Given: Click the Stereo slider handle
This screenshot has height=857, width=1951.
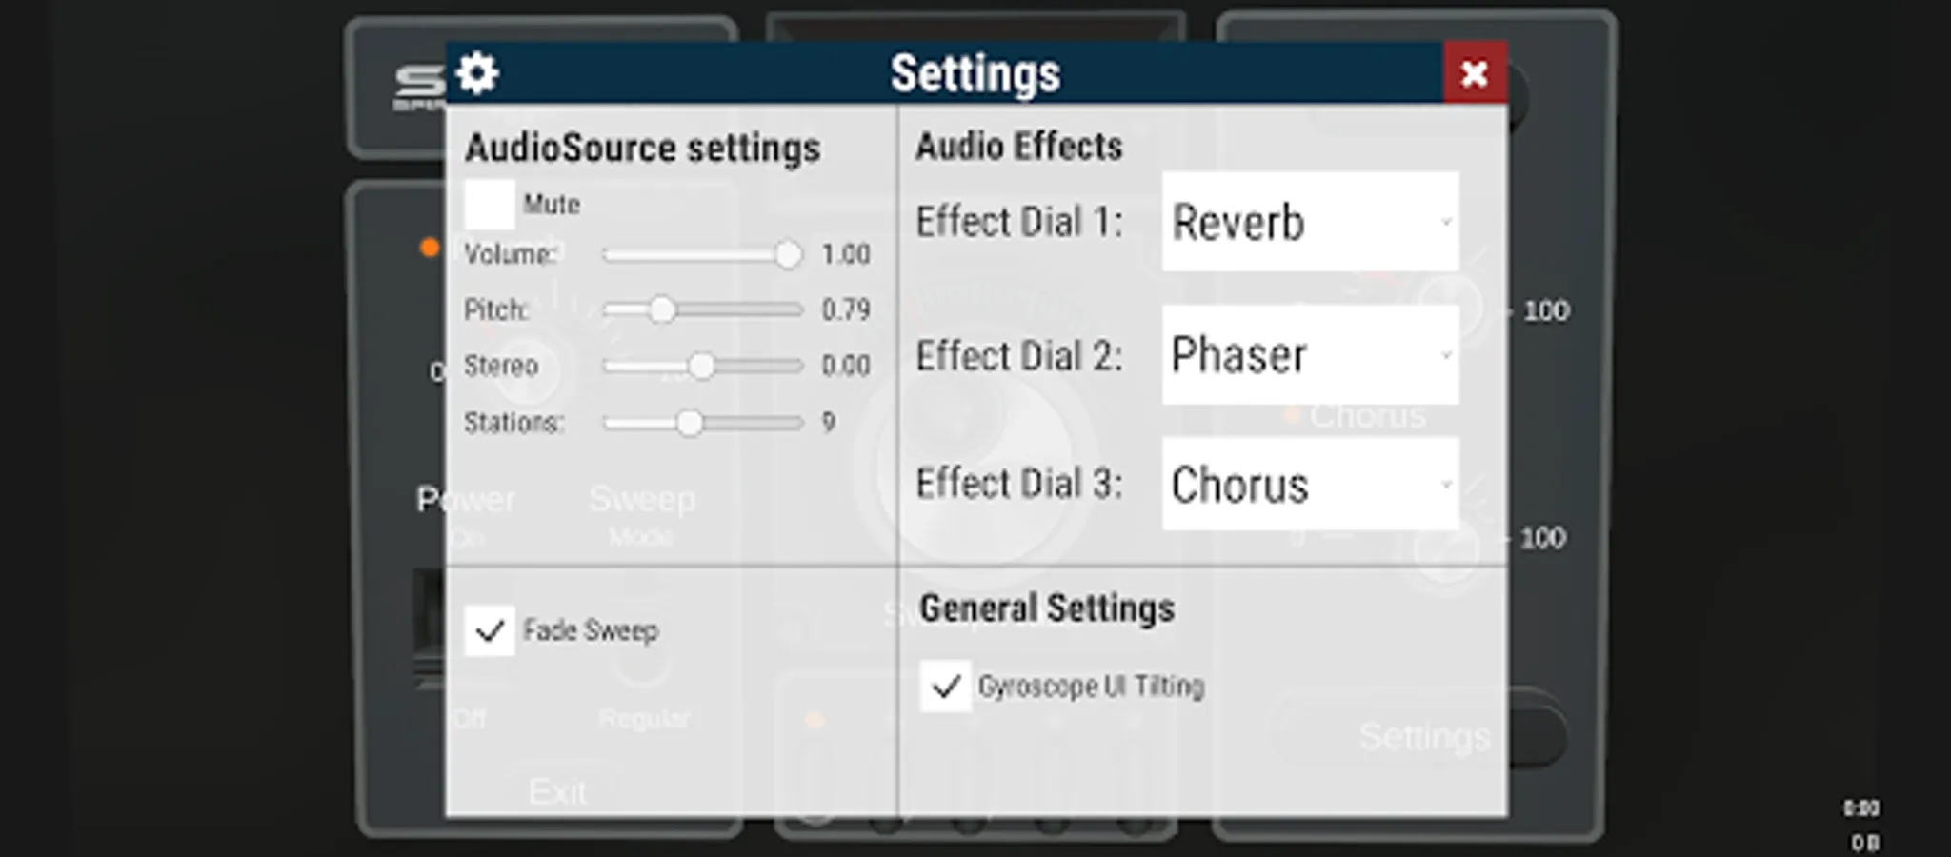Looking at the screenshot, I should pyautogui.click(x=701, y=366).
